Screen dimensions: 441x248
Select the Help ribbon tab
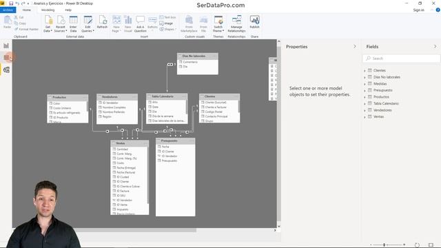tap(68, 10)
